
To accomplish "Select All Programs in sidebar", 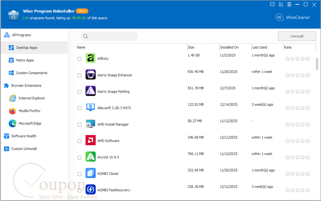I will [34, 35].
